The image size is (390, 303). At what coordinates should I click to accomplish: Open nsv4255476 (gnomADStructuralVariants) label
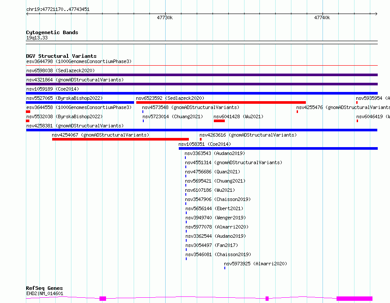[x=343, y=107]
